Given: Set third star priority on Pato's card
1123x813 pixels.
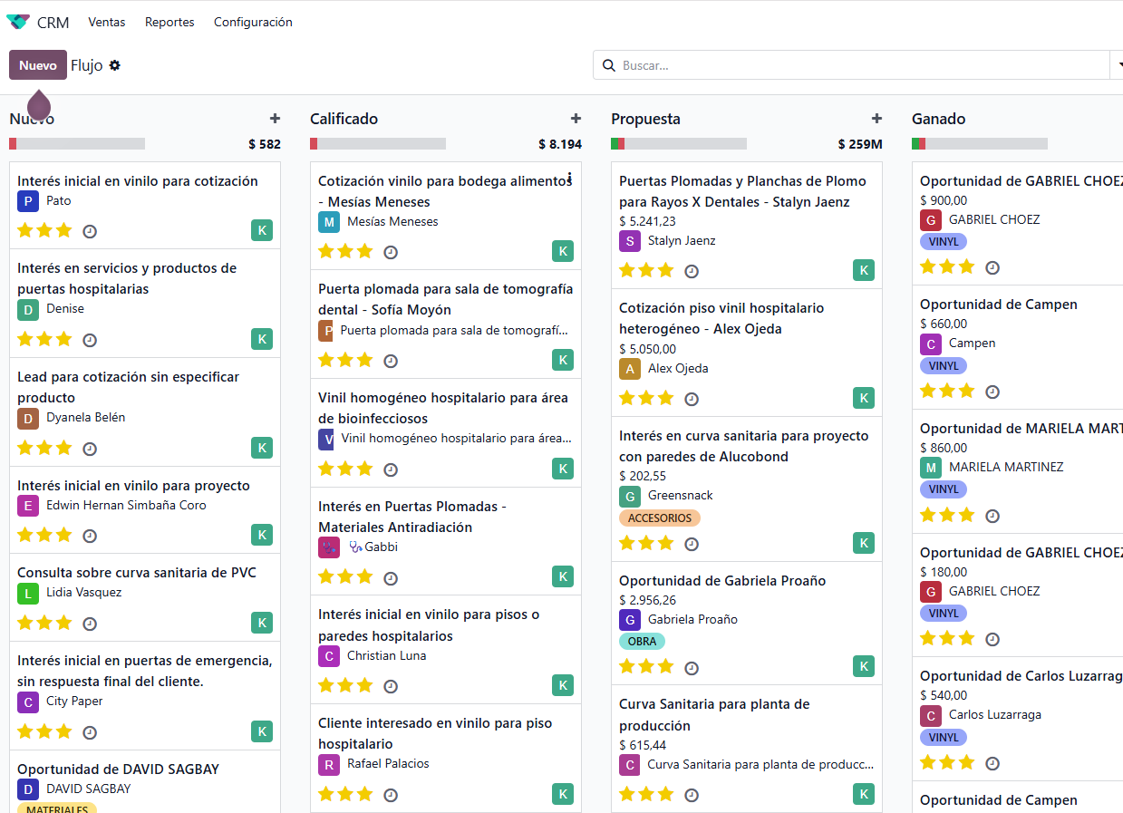Looking at the screenshot, I should (x=64, y=230).
